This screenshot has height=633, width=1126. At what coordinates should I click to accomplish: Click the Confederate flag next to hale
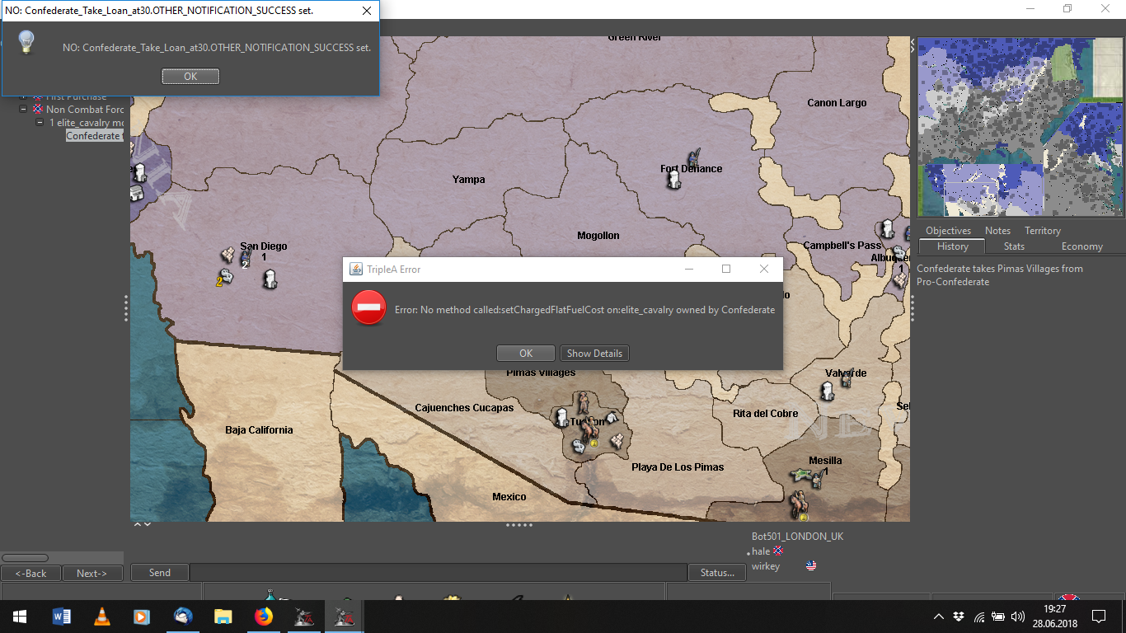pyautogui.click(x=778, y=551)
